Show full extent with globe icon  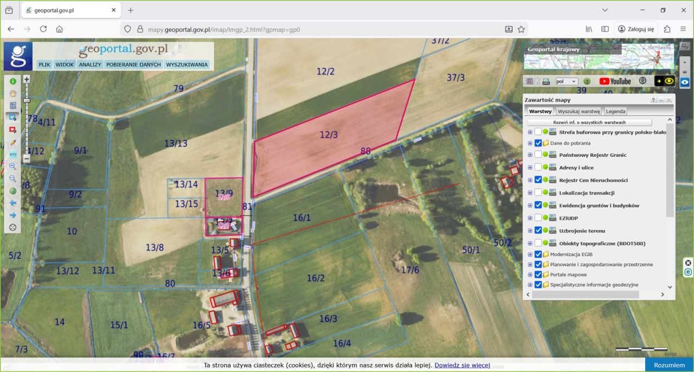[x=12, y=191]
